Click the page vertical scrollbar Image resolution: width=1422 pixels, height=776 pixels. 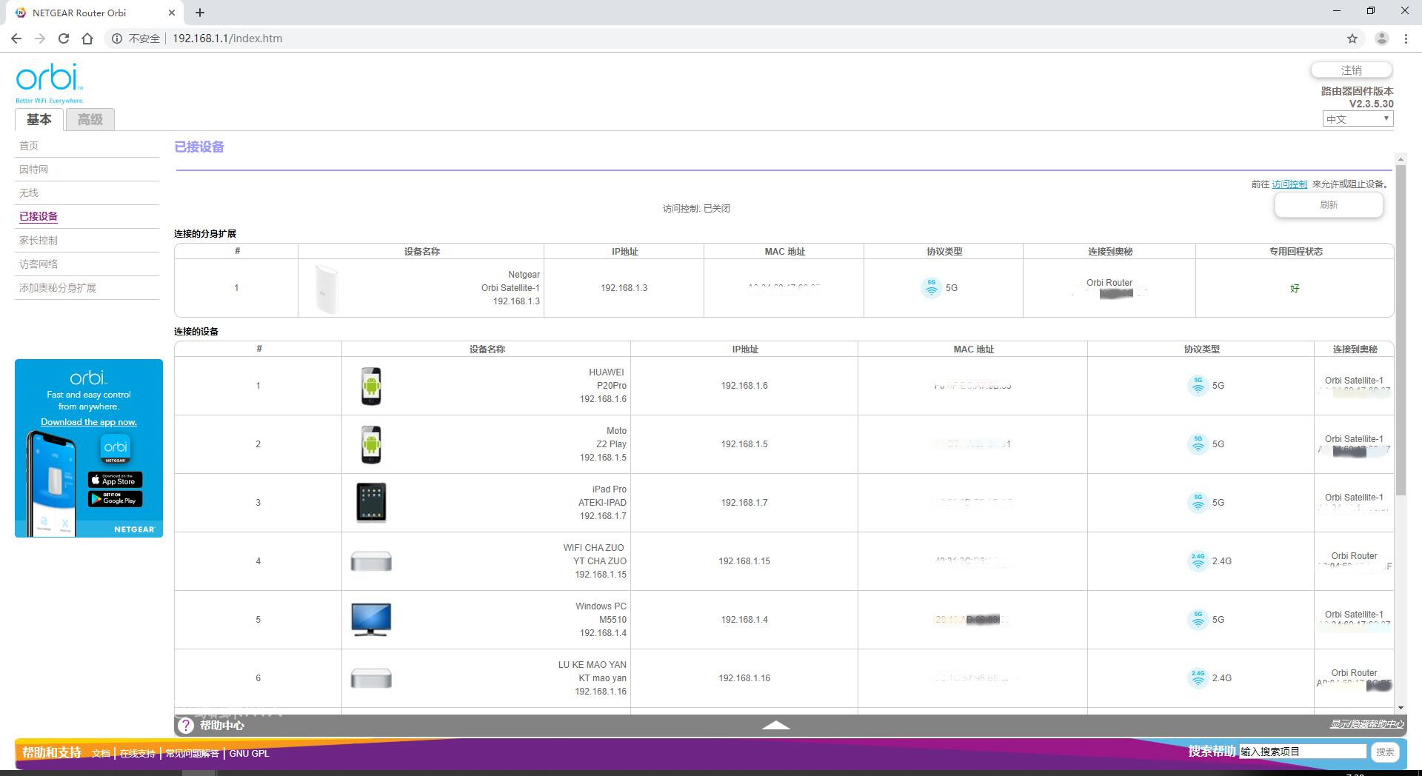coord(1400,330)
